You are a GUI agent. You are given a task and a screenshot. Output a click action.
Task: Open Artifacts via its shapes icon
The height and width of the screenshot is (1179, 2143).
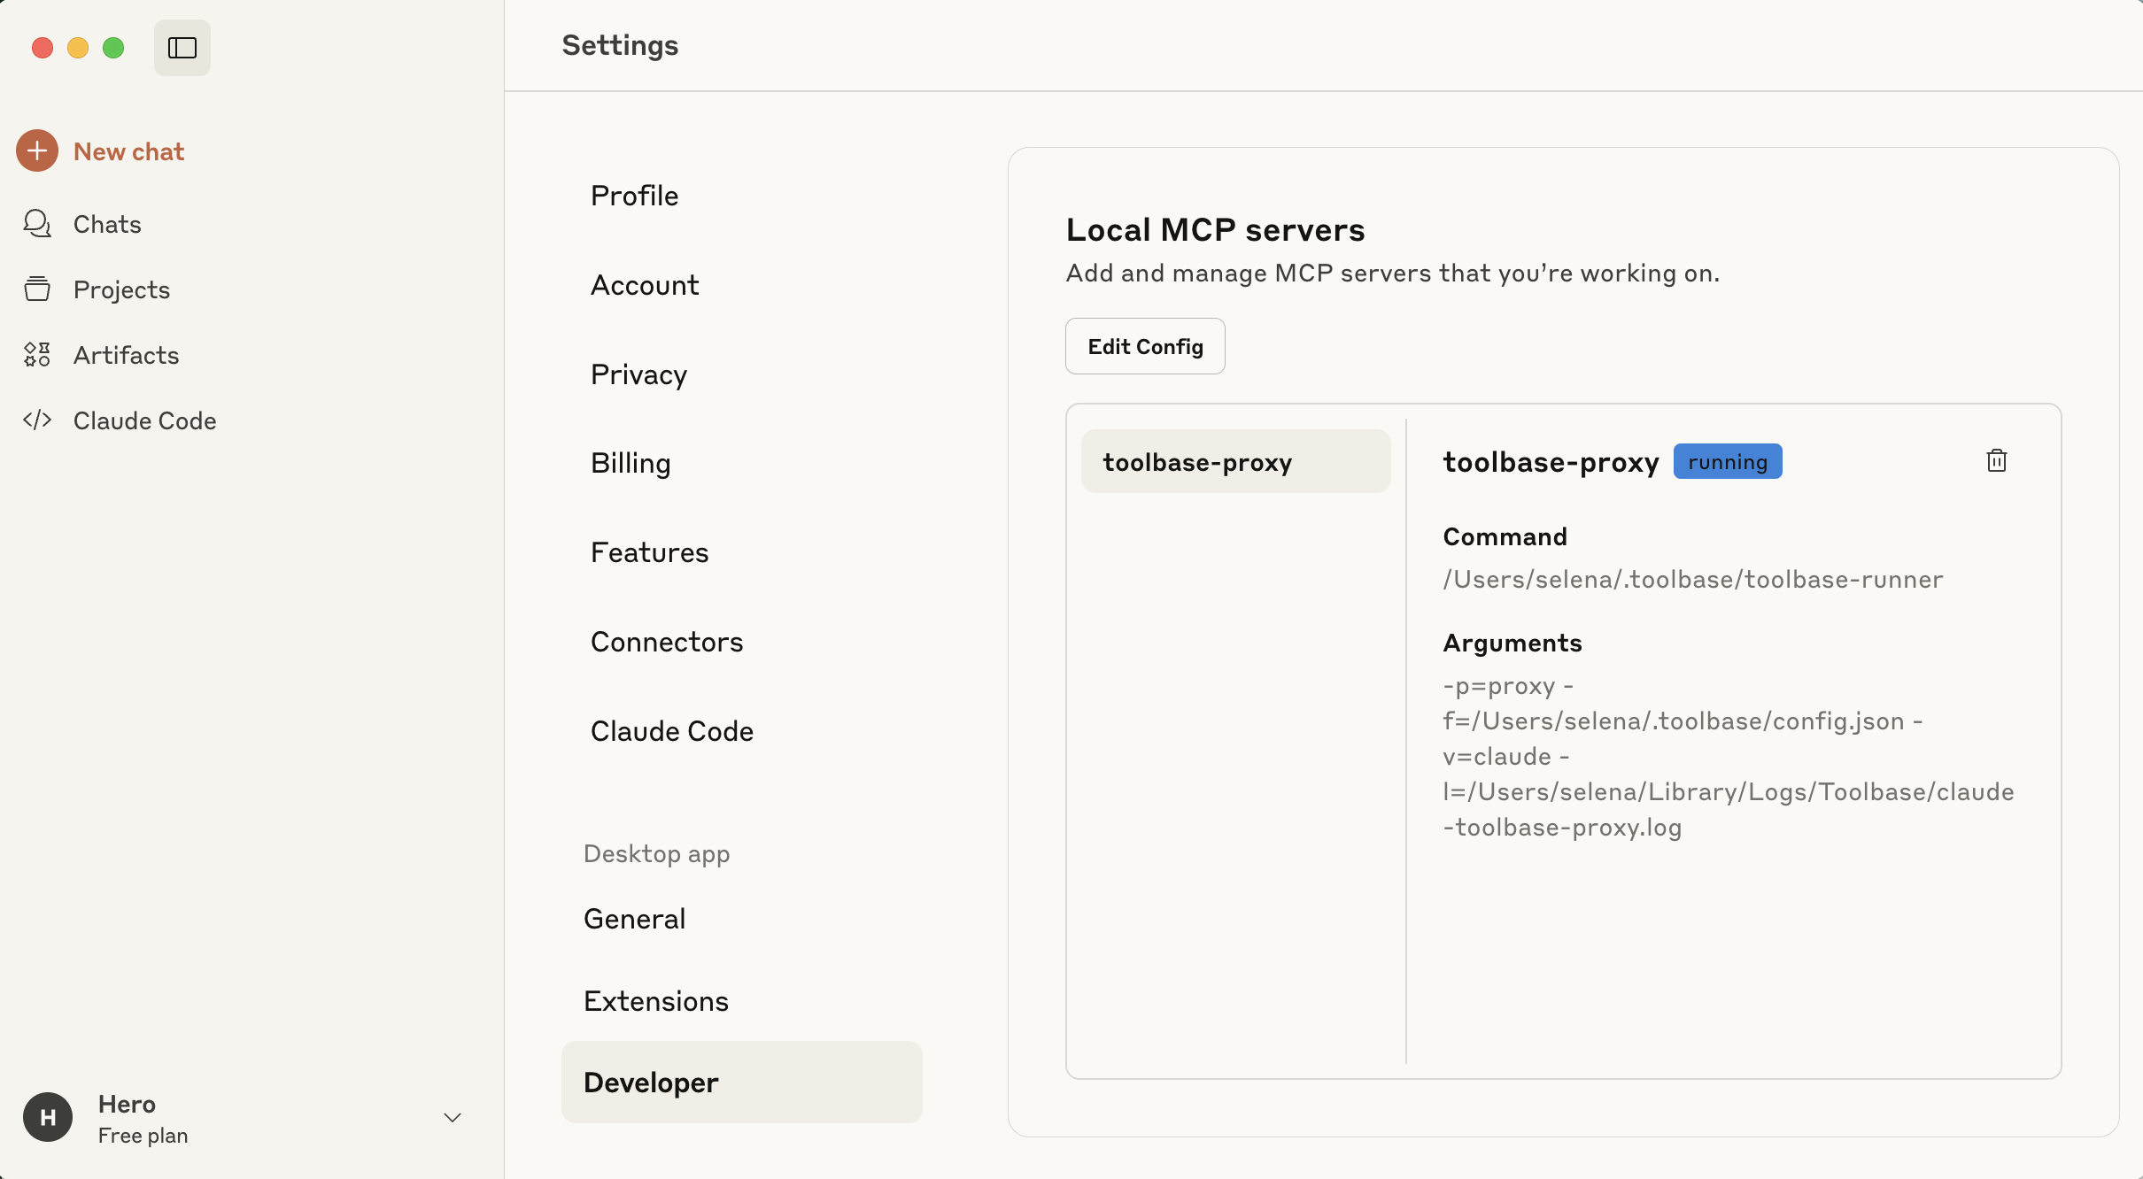click(37, 355)
